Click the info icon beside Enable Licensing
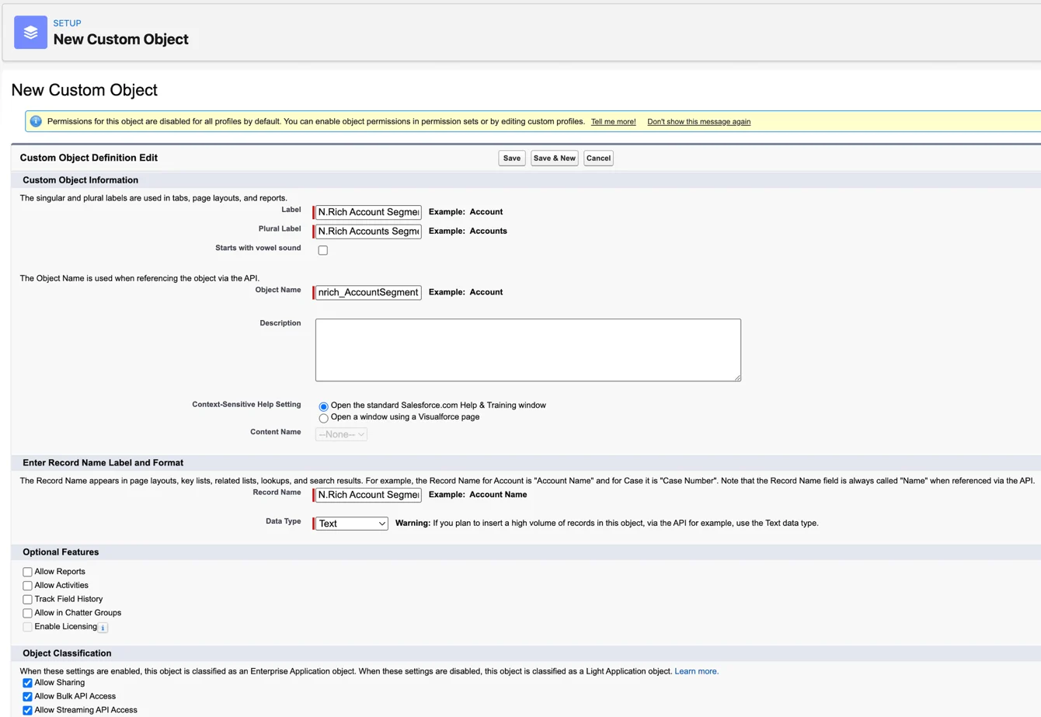Viewport: 1041px width, 717px height. point(103,628)
